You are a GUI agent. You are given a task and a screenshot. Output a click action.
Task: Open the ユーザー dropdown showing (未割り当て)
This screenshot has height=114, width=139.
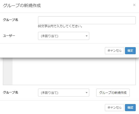[x=64, y=36]
